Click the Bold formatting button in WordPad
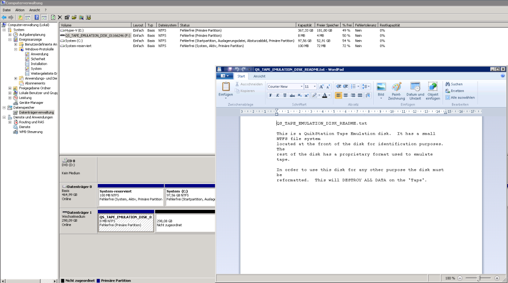Viewport: 508px width, 283px height. pos(270,95)
